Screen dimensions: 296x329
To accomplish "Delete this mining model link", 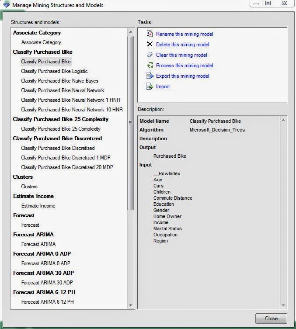I will pos(182,45).
